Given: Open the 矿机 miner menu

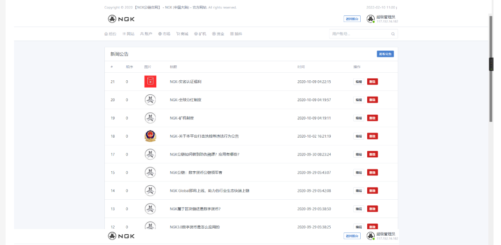Looking at the screenshot, I should [200, 34].
